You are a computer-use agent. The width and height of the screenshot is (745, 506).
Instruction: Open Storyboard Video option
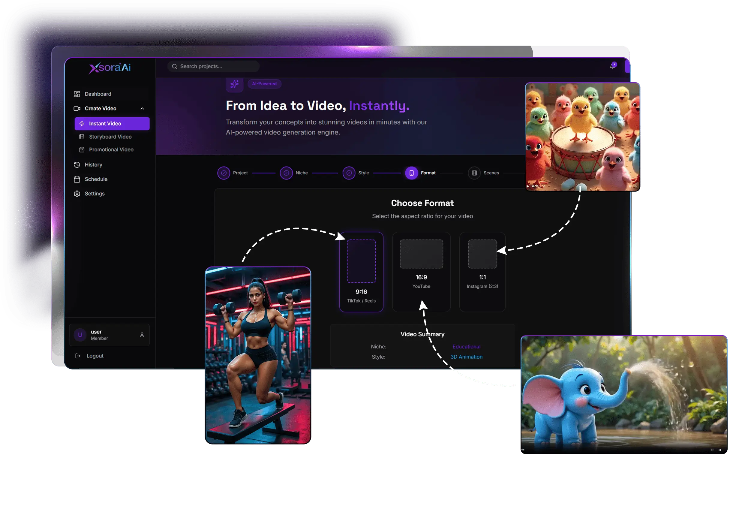pyautogui.click(x=110, y=137)
